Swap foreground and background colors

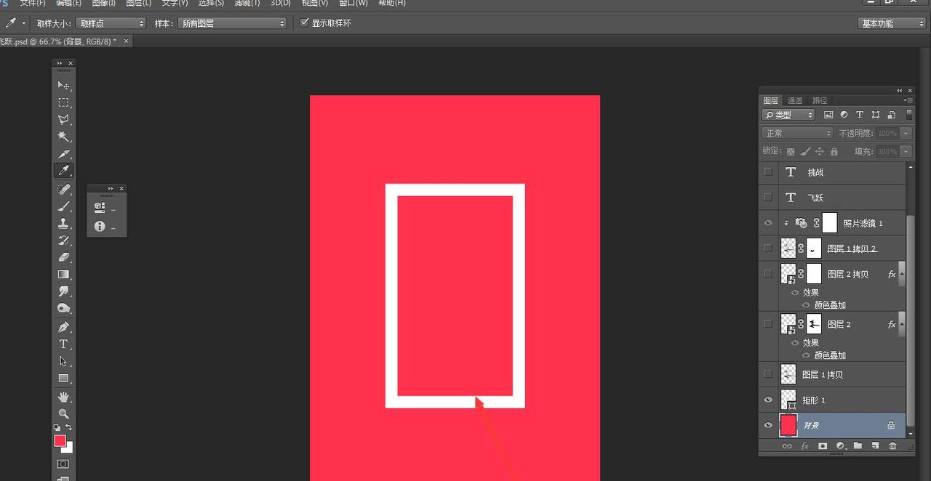[69, 427]
